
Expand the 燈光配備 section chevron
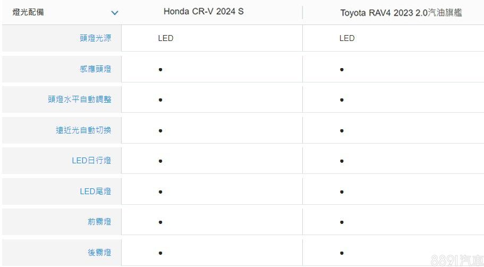tap(115, 13)
